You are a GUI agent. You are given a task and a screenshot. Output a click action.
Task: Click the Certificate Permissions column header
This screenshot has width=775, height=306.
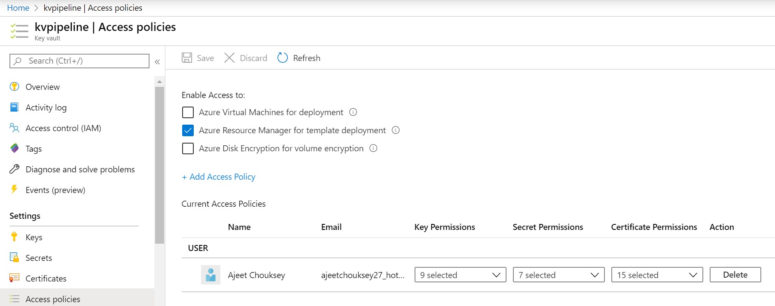pyautogui.click(x=654, y=227)
